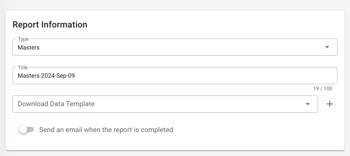This screenshot has width=350, height=156.
Task: Open the Download Data Template arrow
Action: pos(308,104)
